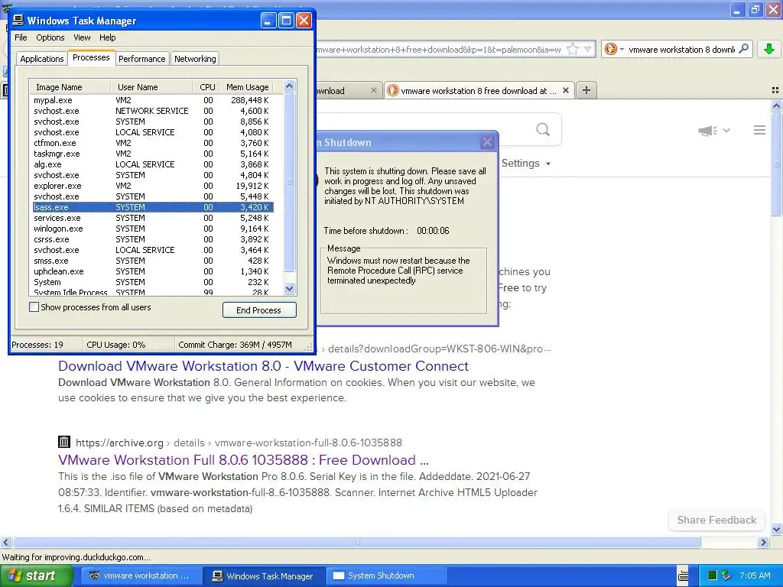Select the uphclean.exe process row

coord(151,271)
